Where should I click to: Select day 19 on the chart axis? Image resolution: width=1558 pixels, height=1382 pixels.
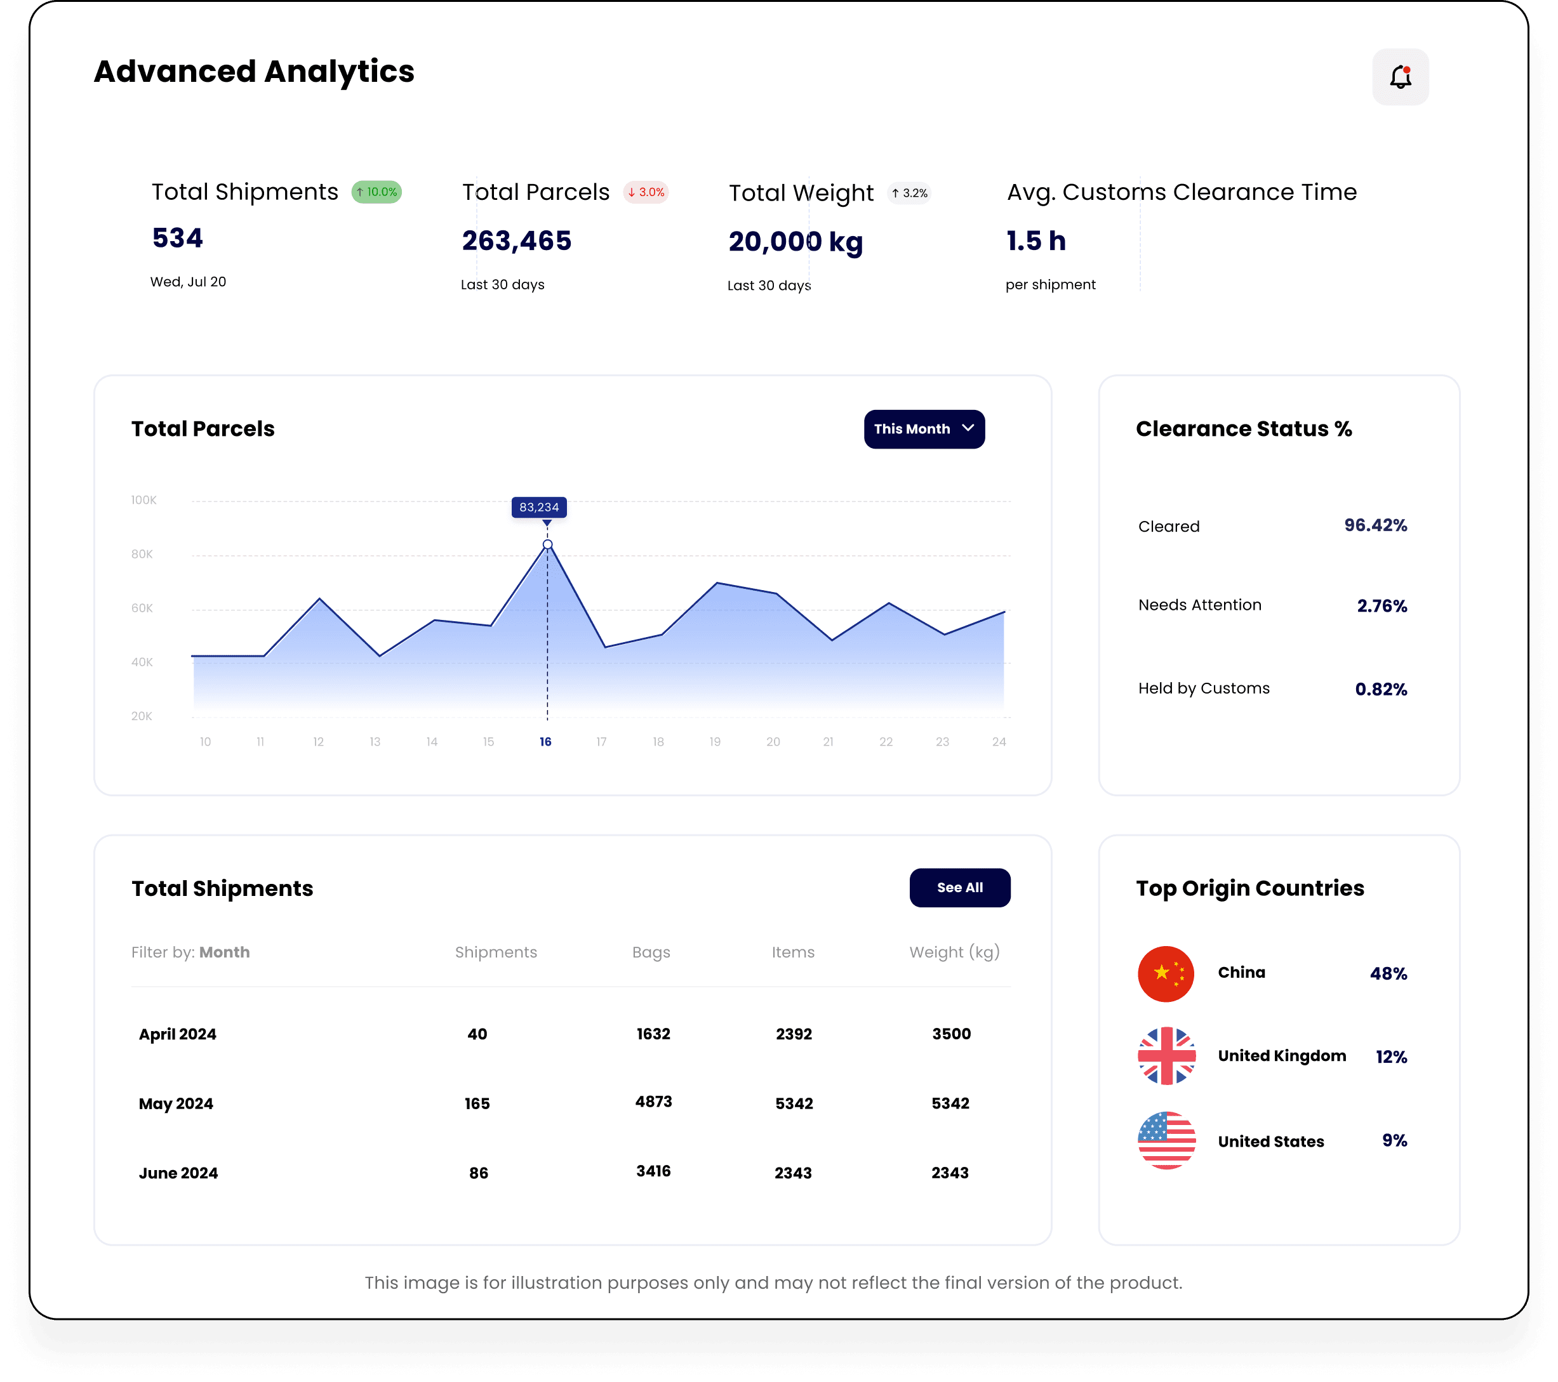(x=715, y=741)
